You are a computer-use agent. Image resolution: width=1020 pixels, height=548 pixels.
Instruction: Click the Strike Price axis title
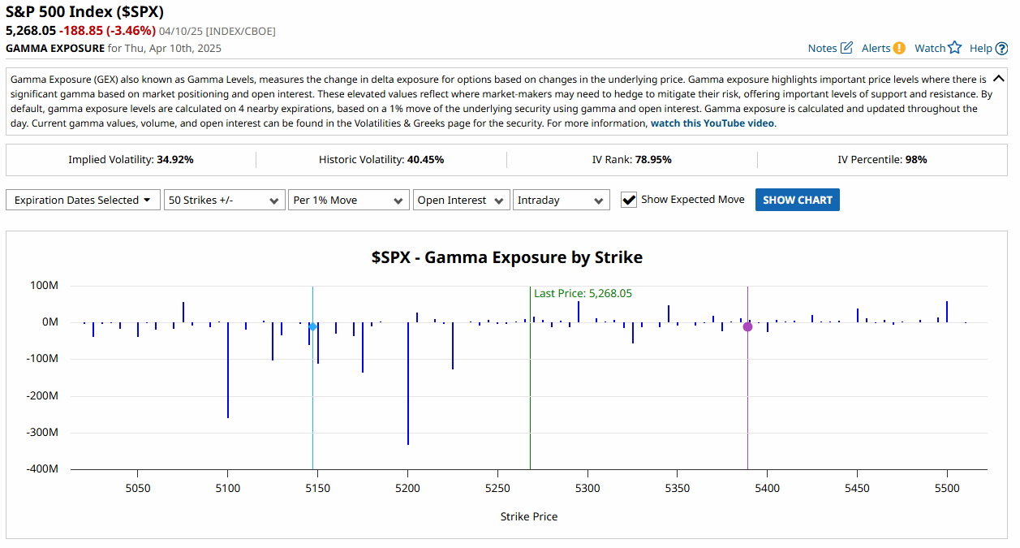coord(529,516)
